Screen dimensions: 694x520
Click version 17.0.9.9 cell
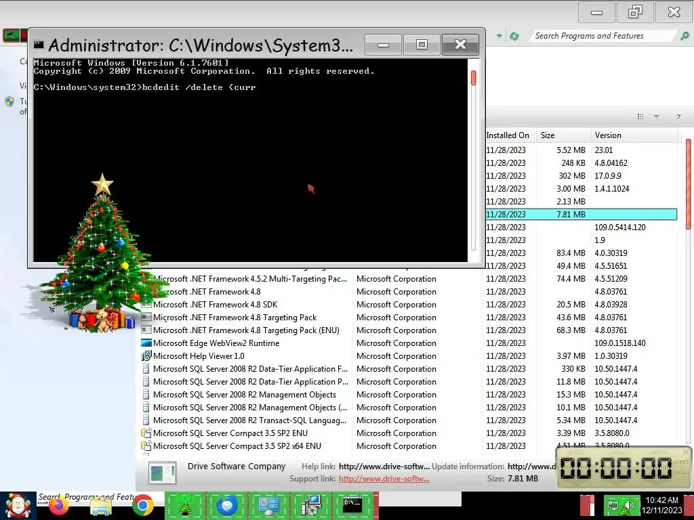click(x=608, y=175)
